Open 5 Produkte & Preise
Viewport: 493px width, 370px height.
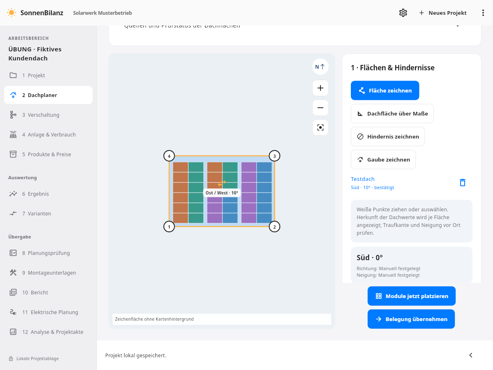48,154
